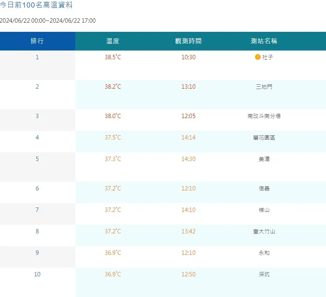The width and height of the screenshot is (326, 297).
Task: Click the 13:42 observation time
Action: coord(188,231)
